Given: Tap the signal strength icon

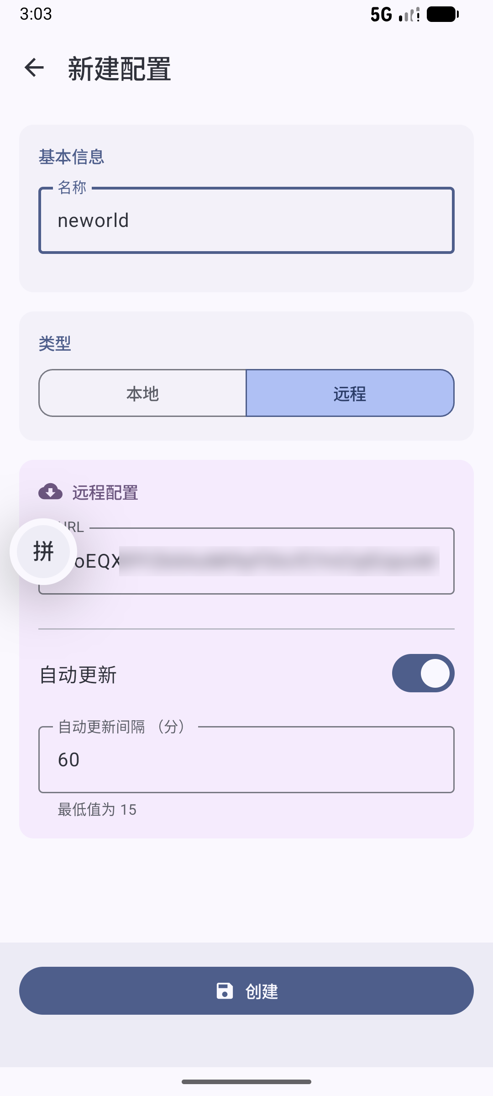Looking at the screenshot, I should click(x=409, y=15).
